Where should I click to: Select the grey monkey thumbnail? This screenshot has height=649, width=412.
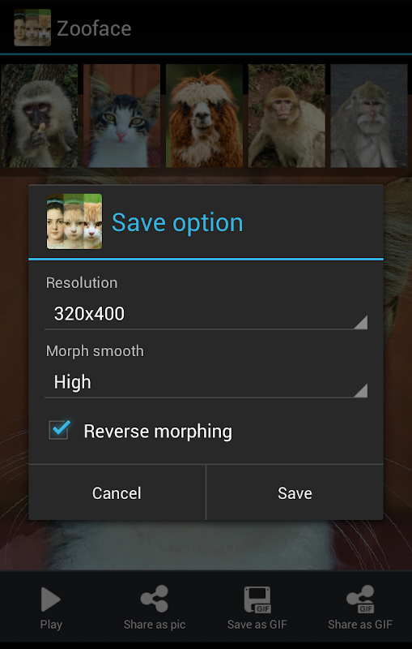(369, 115)
